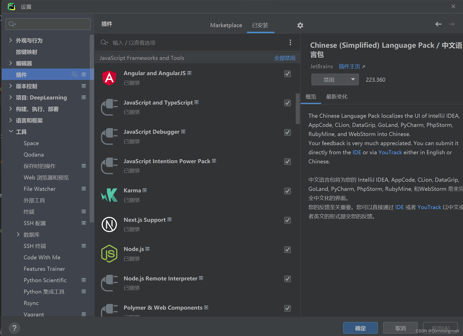Screen dimensions: 463x336
Task: Toggle the JavaScript Debugger checkbox
Action: coord(287,132)
